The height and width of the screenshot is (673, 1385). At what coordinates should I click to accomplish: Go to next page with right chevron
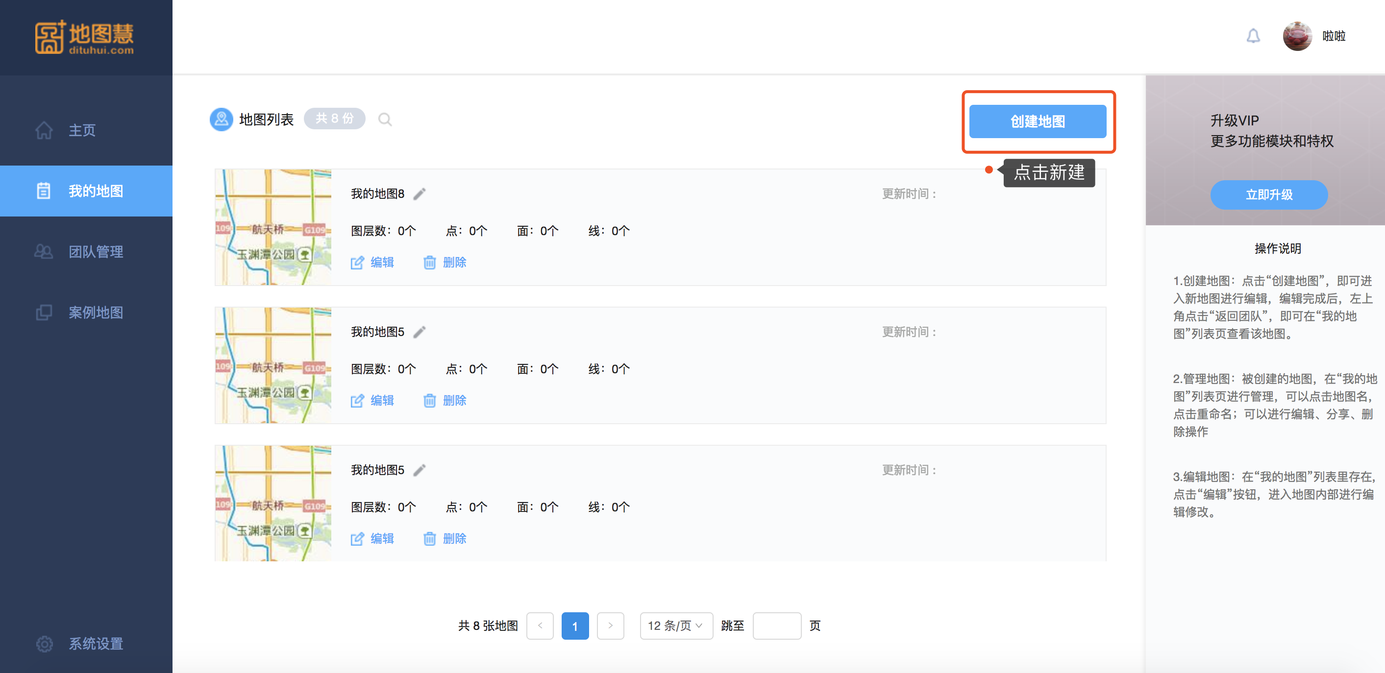click(610, 625)
